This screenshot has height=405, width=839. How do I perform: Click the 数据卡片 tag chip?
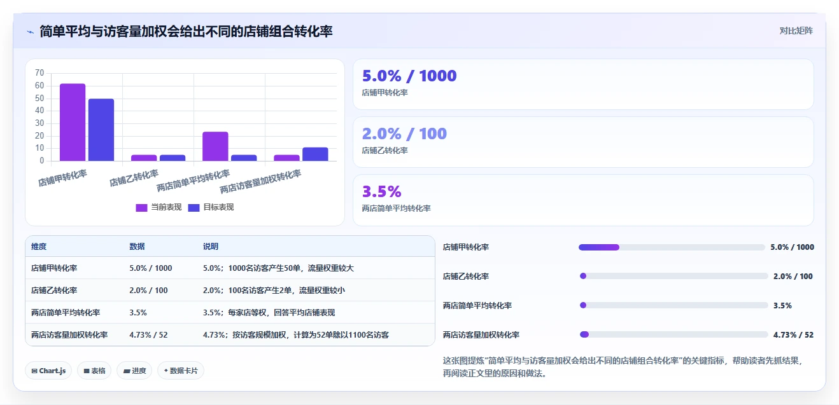tap(181, 371)
